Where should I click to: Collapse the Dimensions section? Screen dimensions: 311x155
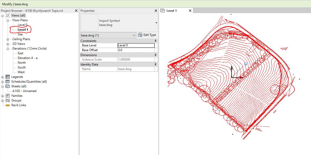pos(156,55)
